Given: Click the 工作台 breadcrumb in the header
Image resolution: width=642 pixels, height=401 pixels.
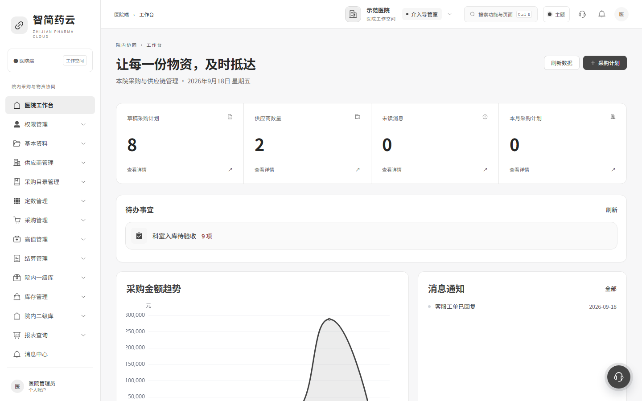Looking at the screenshot, I should 147,15.
